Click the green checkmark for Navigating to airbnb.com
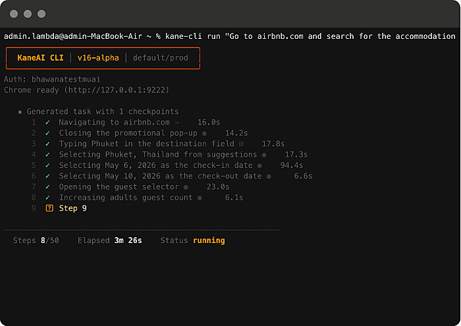This screenshot has width=461, height=326. [47, 122]
